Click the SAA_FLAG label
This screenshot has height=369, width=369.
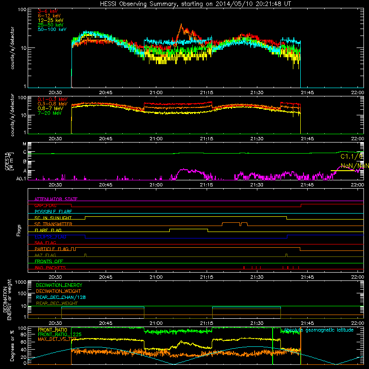[45, 243]
